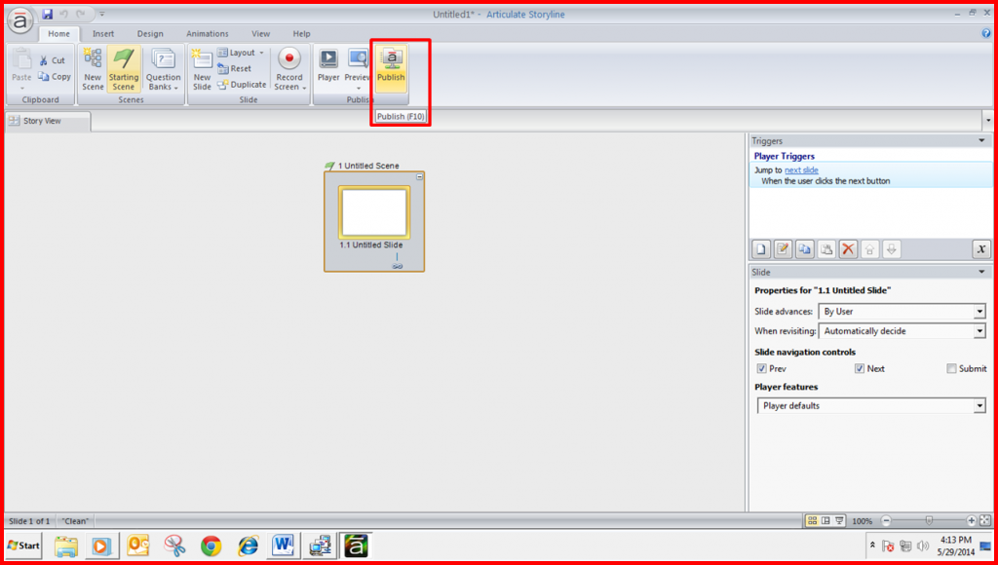This screenshot has width=998, height=565.
Task: Open the View ribbon tab
Action: (260, 34)
